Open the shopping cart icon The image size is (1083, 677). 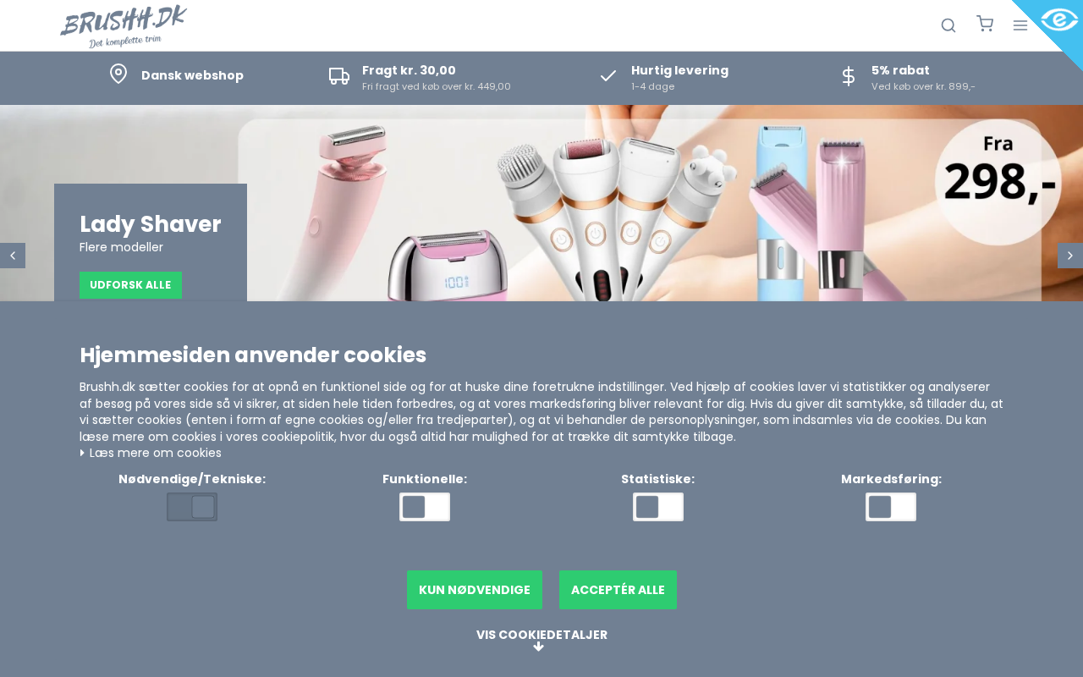click(x=985, y=24)
